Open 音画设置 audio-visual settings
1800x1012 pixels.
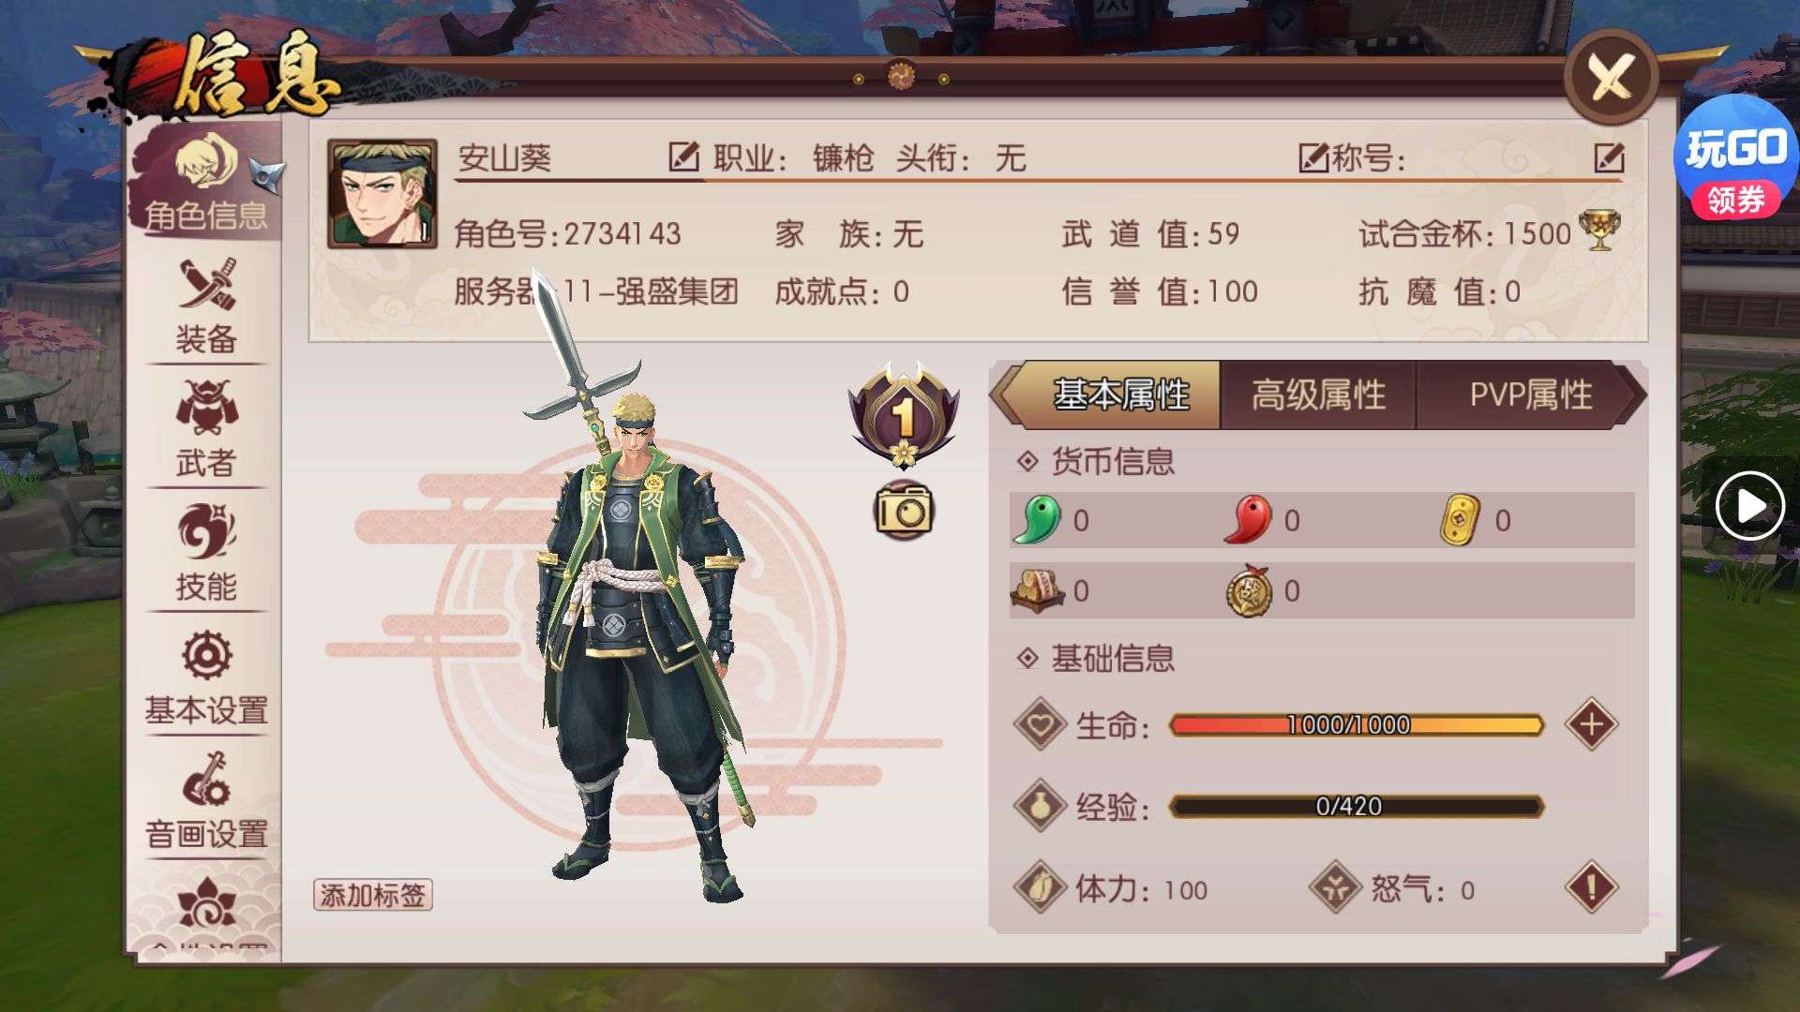(206, 801)
